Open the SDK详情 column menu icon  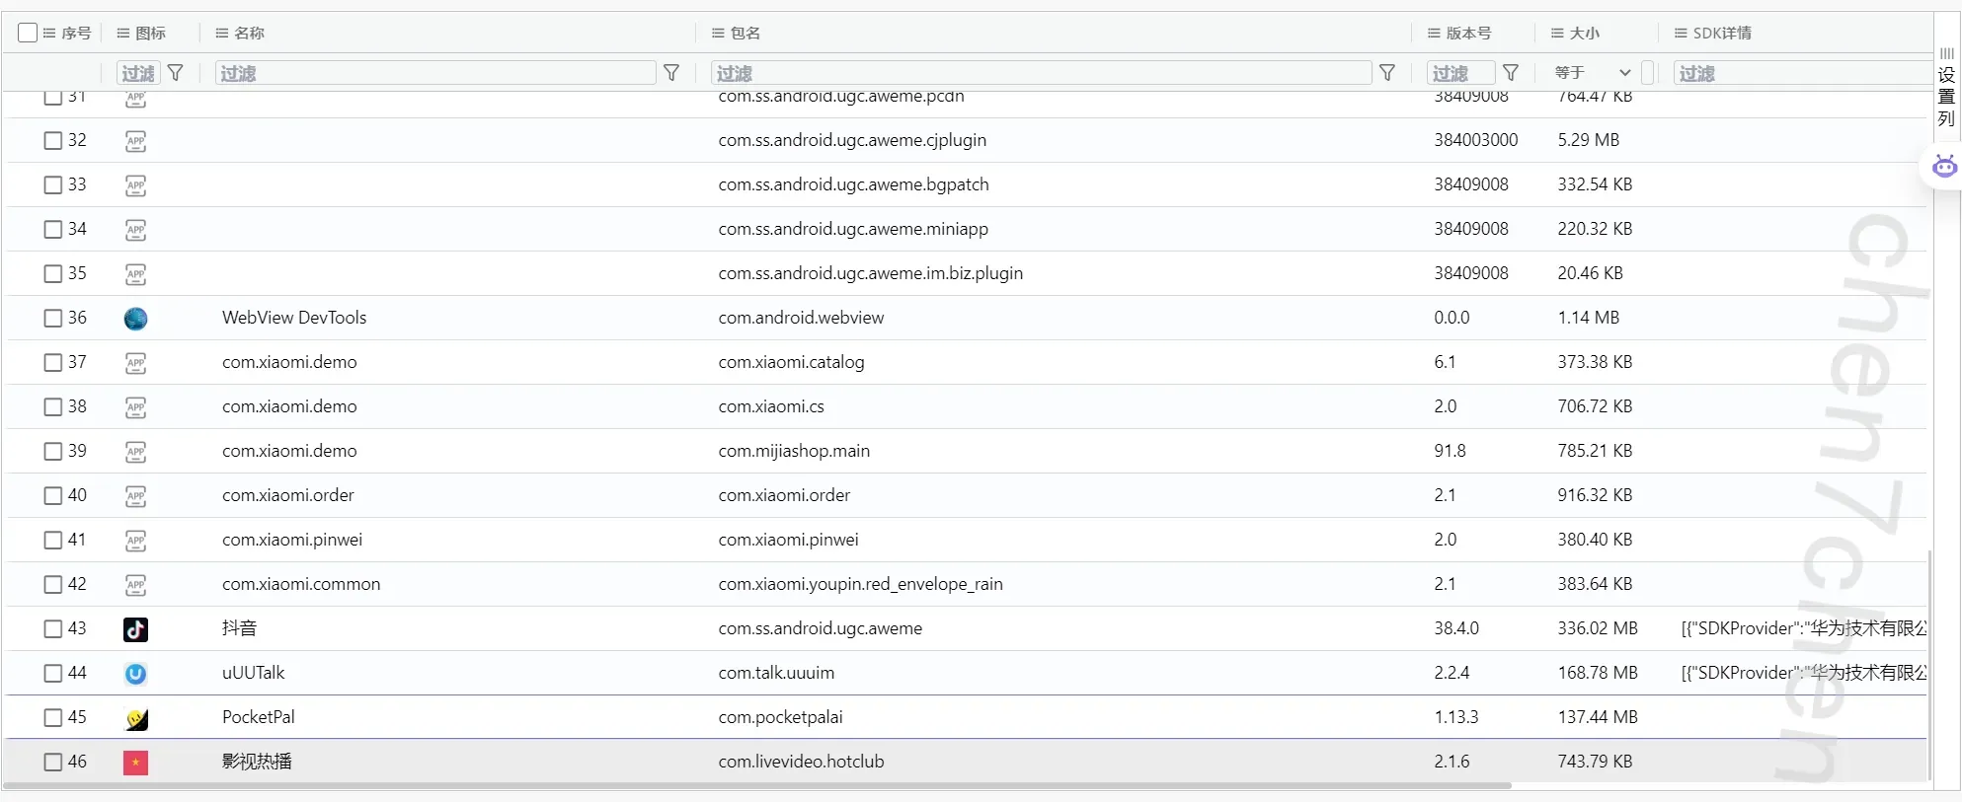pos(1681,33)
